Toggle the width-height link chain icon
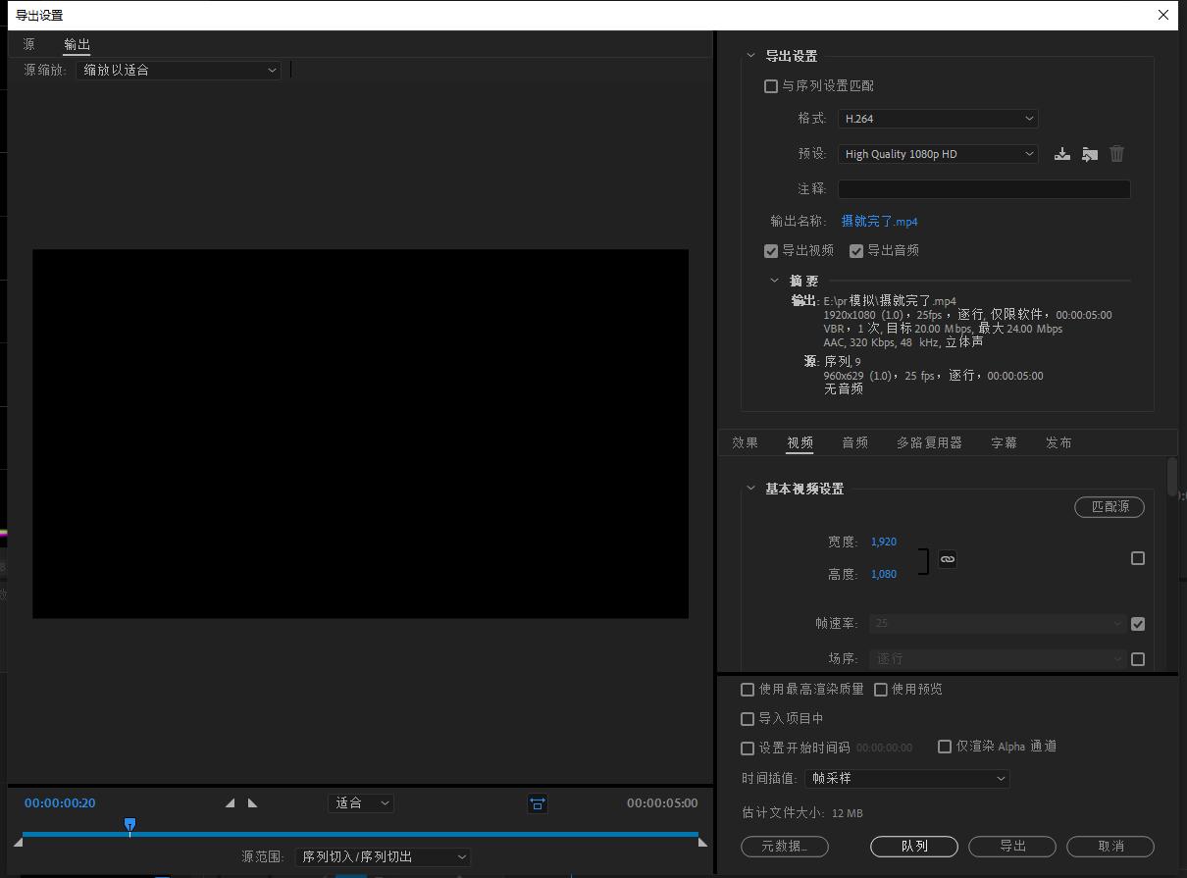 [x=947, y=558]
